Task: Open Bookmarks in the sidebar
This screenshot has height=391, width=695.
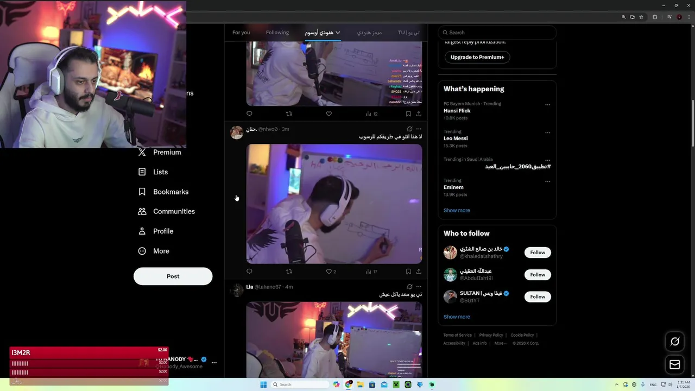Action: click(x=163, y=192)
